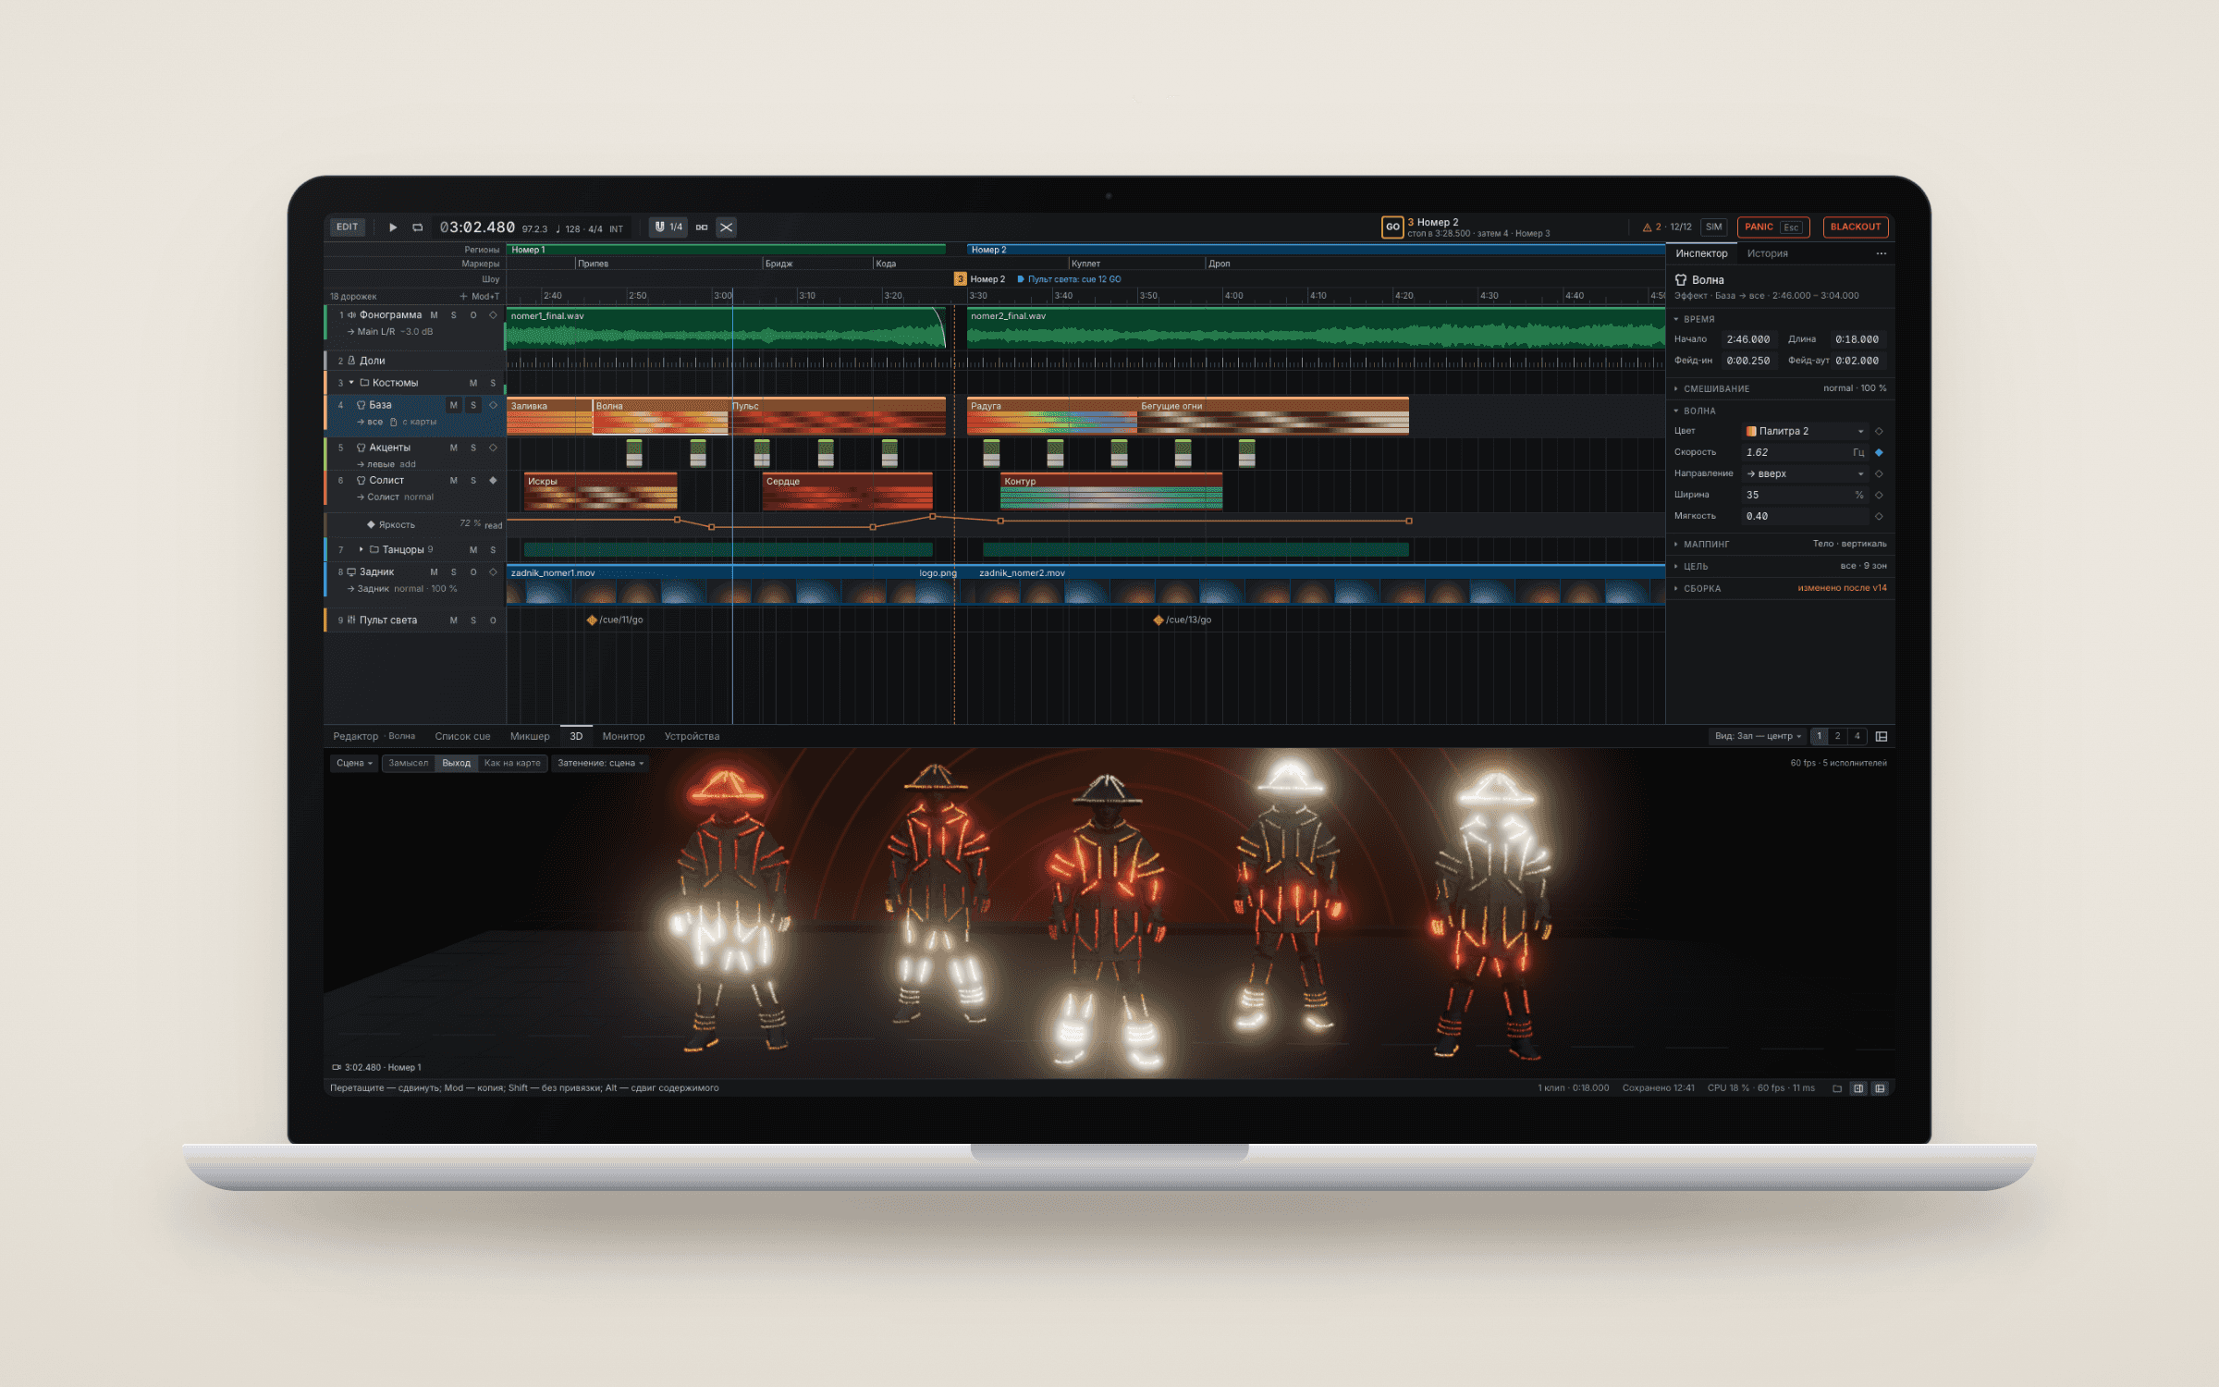The width and height of the screenshot is (2219, 1387).
Task: Mute the Пульт света track
Action: [x=453, y=620]
